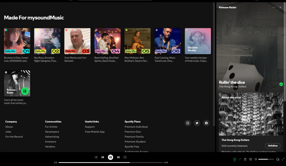Open the About the artist image card

[x=251, y=114]
